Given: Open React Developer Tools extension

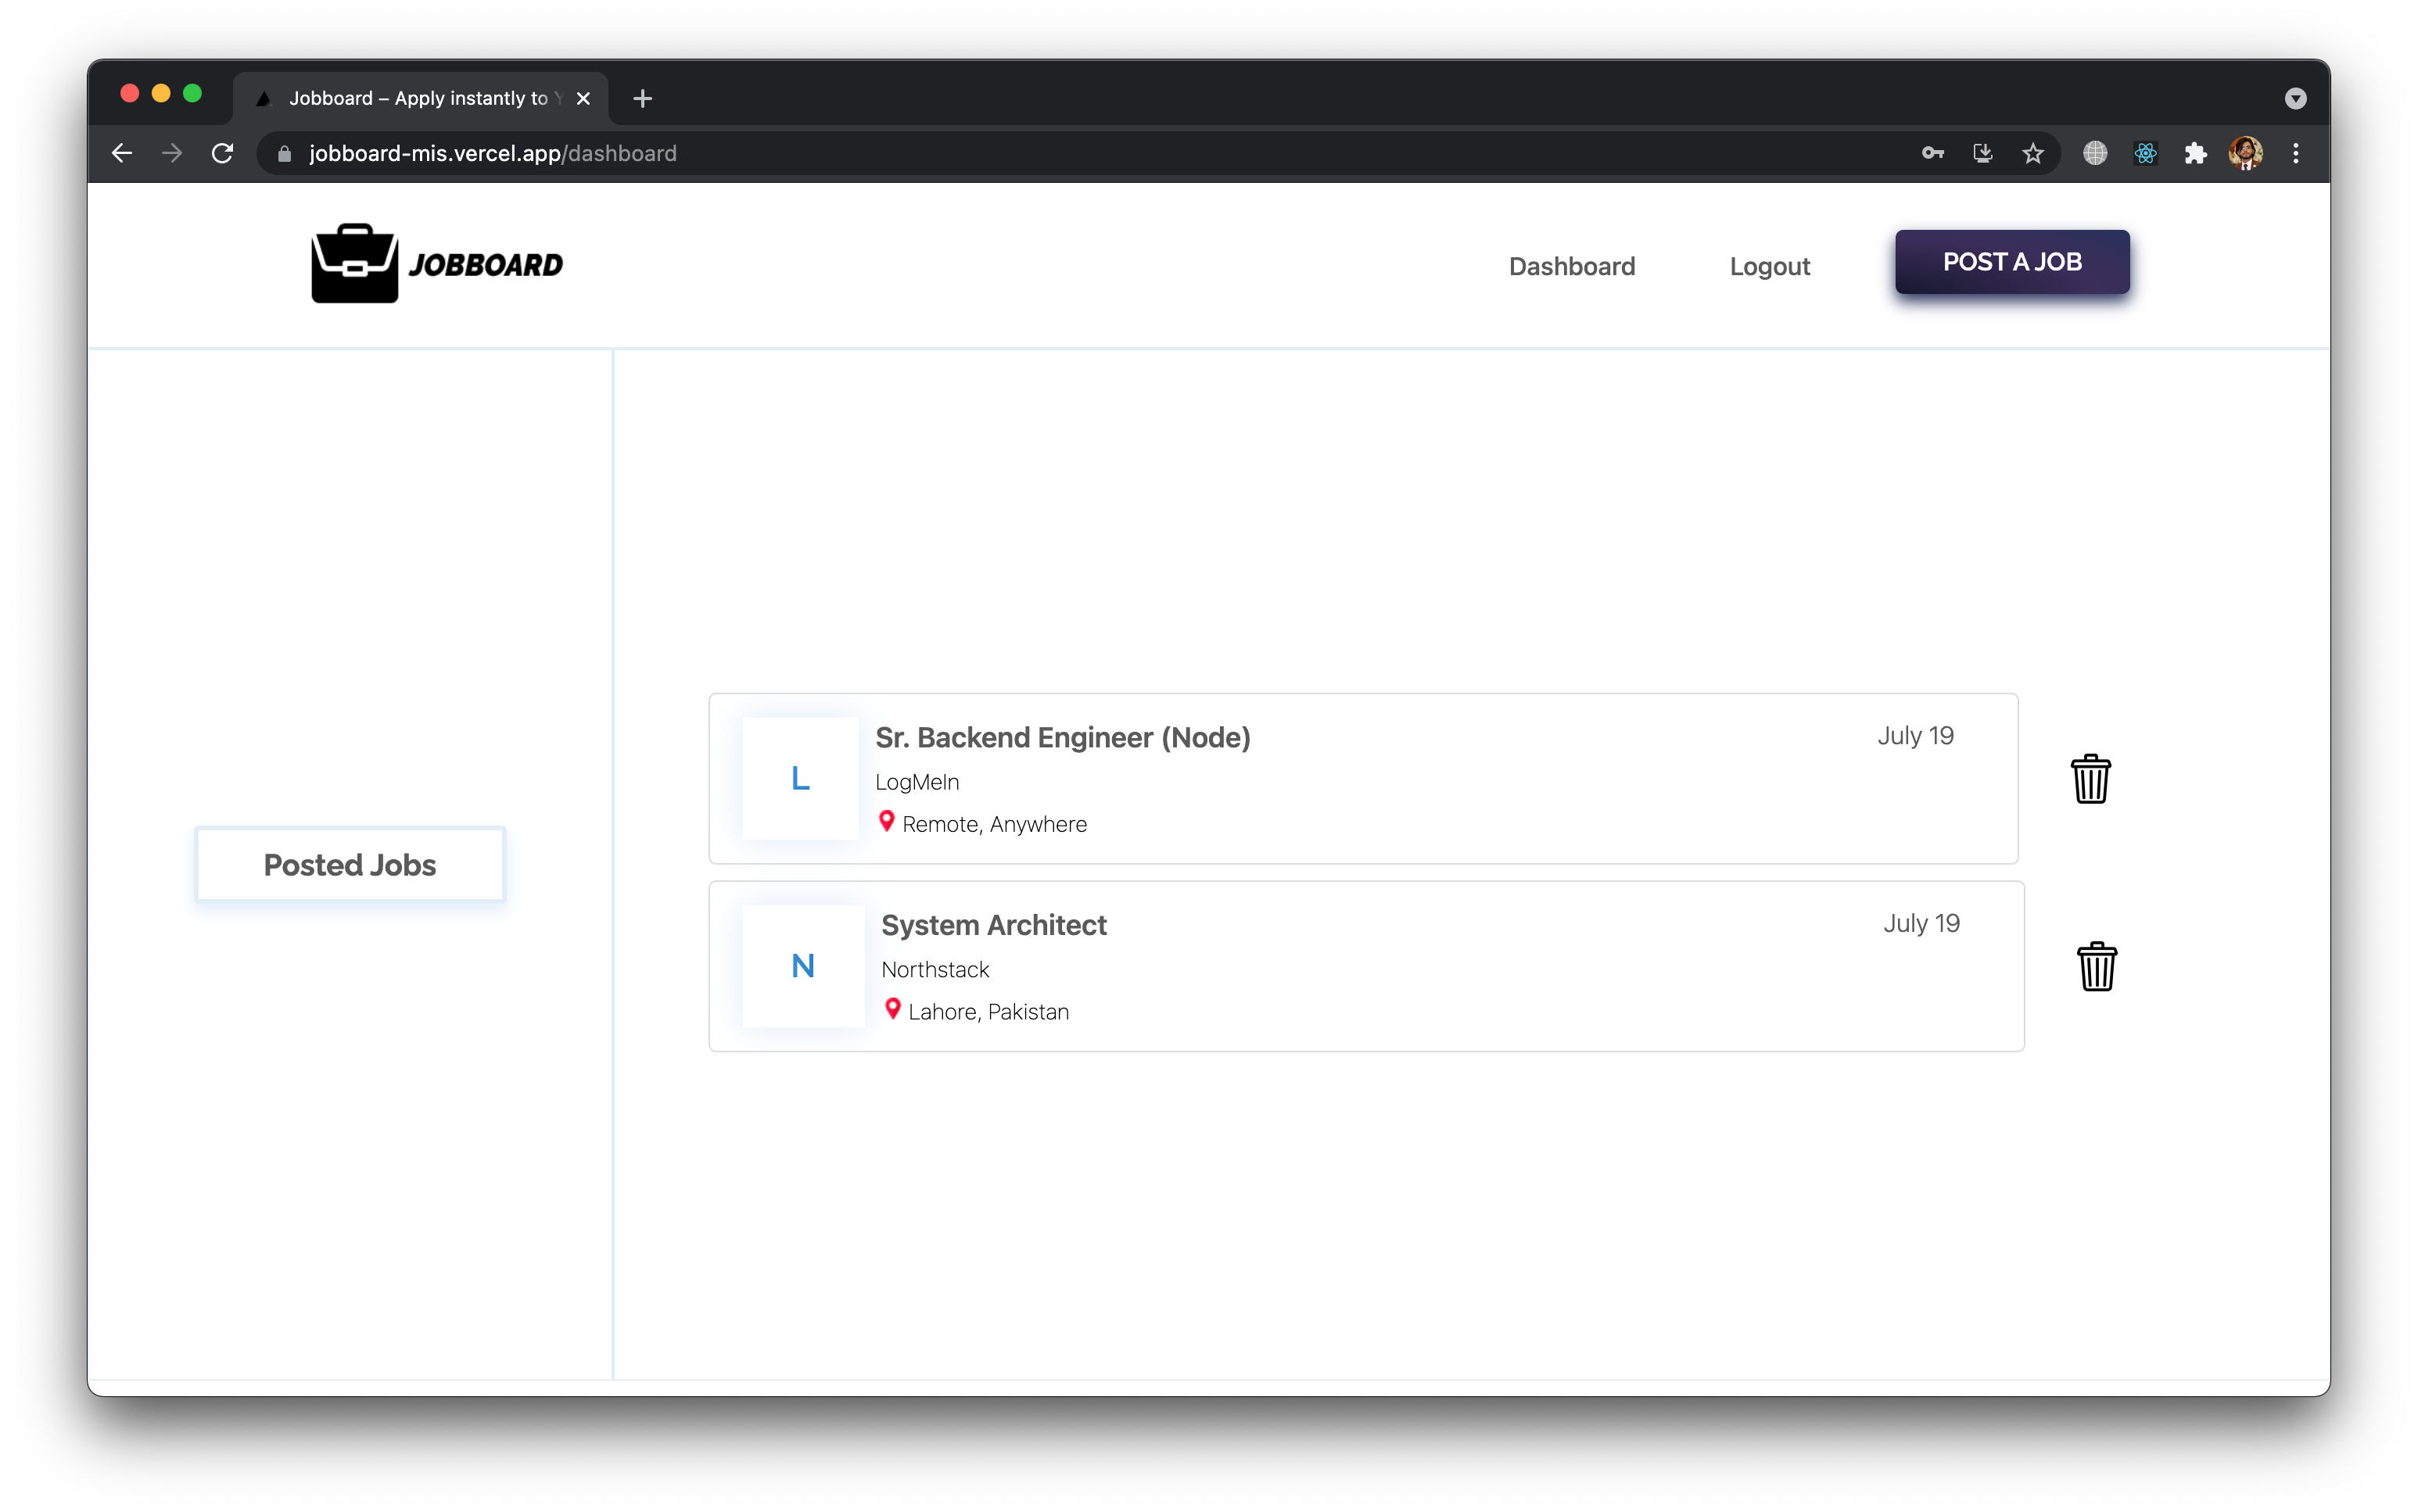Looking at the screenshot, I should [2145, 153].
